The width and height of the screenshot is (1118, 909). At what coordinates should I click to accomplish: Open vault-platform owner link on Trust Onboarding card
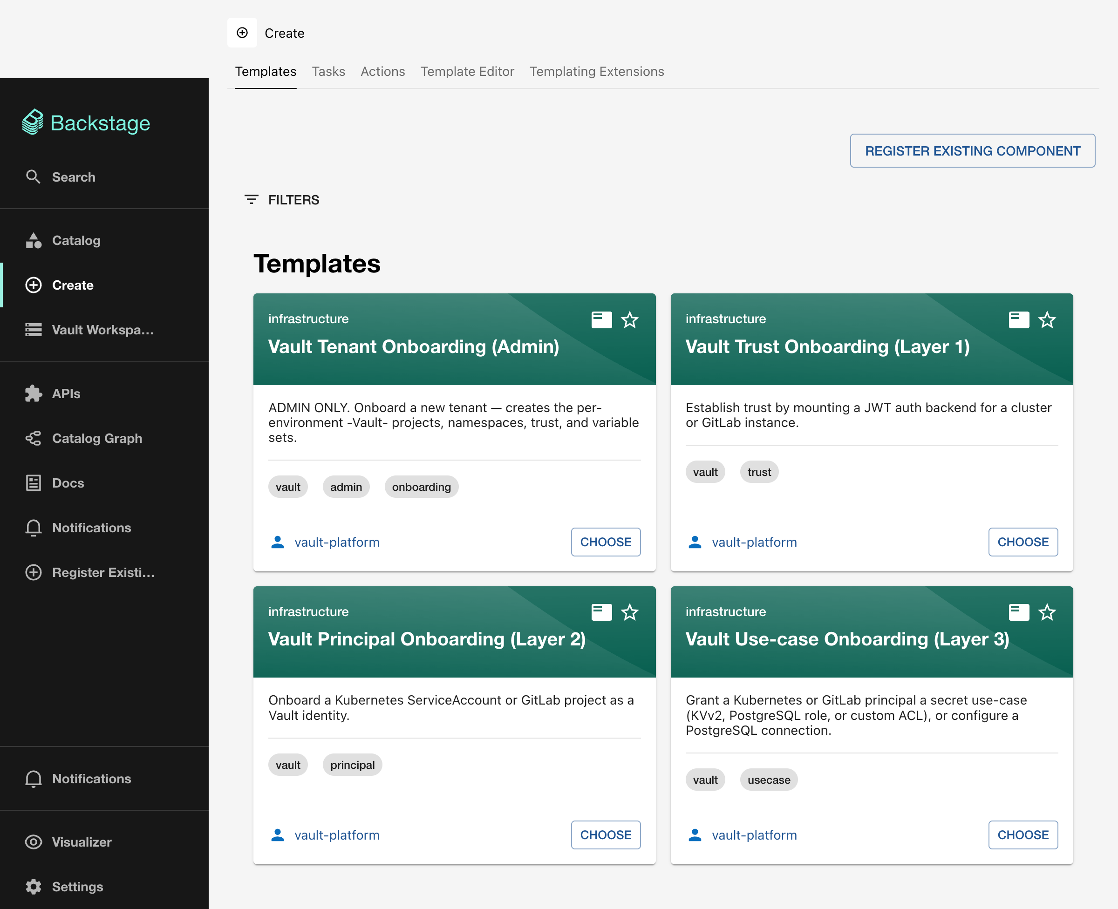coord(754,542)
